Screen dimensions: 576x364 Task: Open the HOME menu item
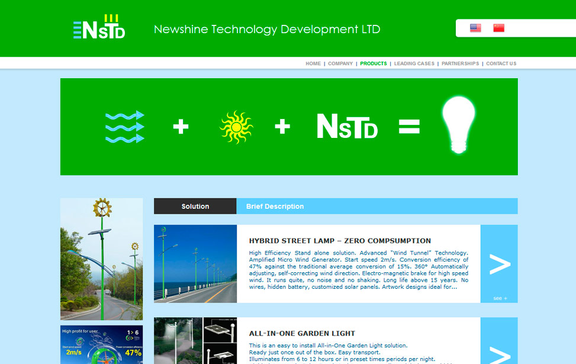(x=313, y=63)
